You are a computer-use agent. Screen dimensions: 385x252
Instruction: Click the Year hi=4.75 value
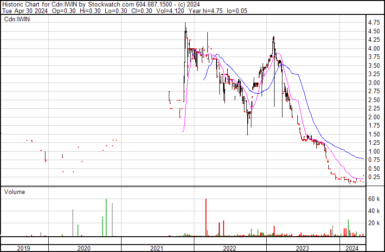click(x=205, y=11)
